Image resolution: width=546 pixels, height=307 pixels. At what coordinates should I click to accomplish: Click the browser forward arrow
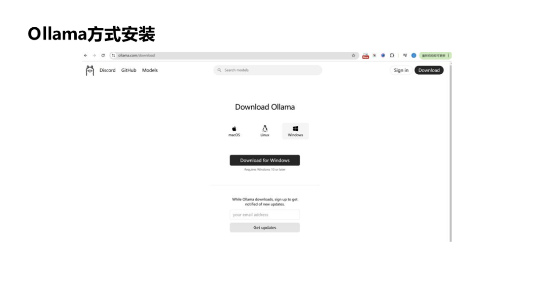pyautogui.click(x=95, y=55)
